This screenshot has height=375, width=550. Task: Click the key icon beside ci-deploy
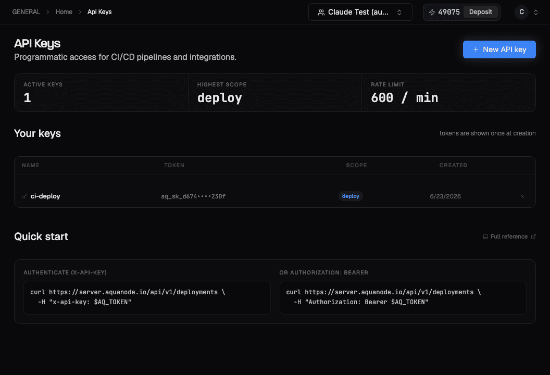tap(24, 196)
